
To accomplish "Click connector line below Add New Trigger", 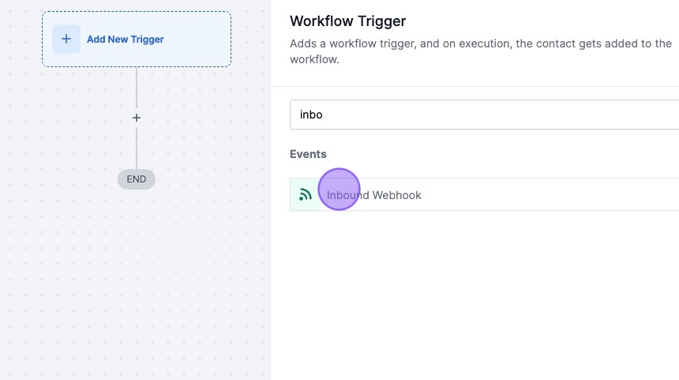I will click(137, 87).
